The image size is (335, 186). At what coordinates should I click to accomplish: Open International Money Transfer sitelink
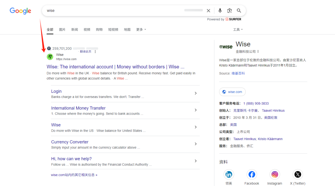78,108
